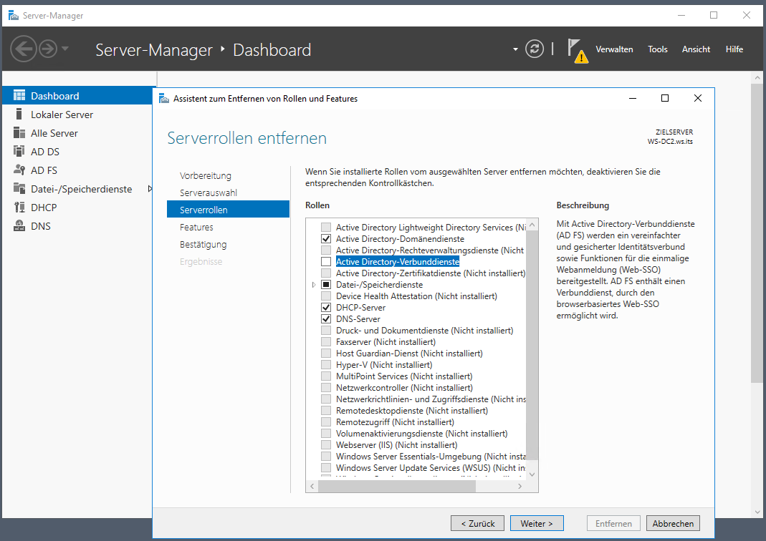Select the Faxserver (Nicht installiert) row

386,342
